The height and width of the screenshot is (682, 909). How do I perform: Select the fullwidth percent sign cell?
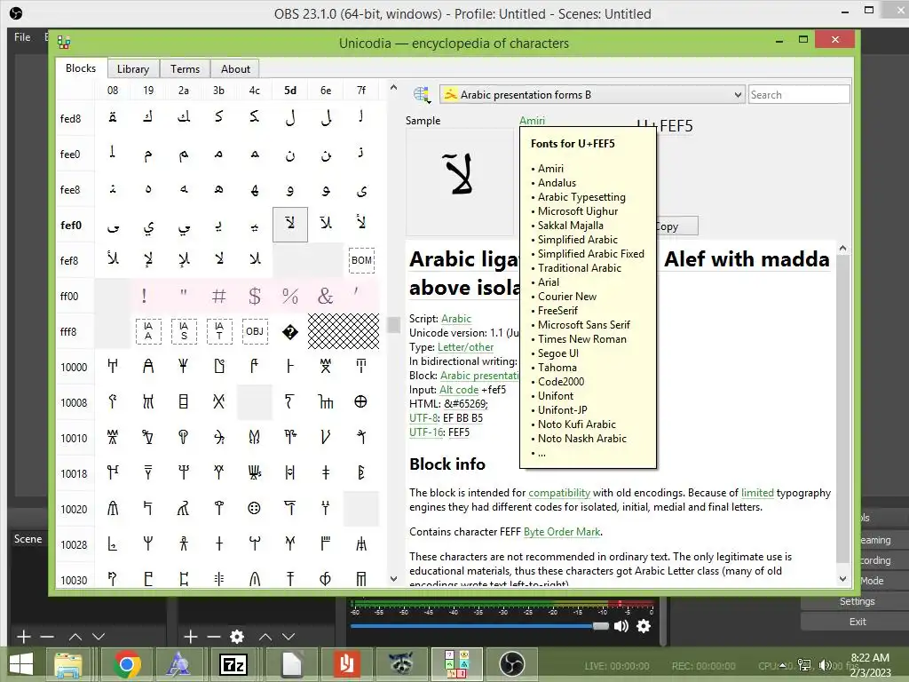290,296
